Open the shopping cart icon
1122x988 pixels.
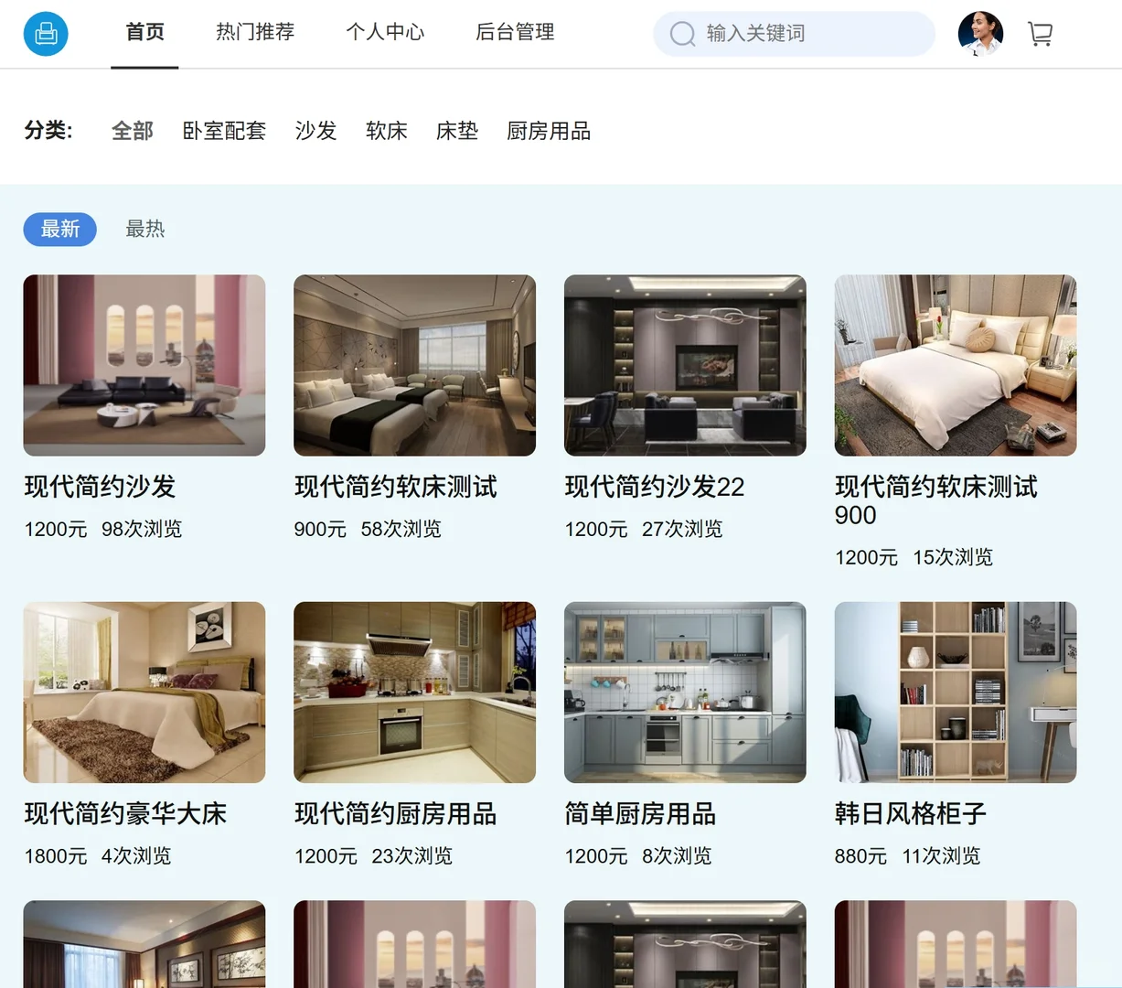tap(1040, 32)
